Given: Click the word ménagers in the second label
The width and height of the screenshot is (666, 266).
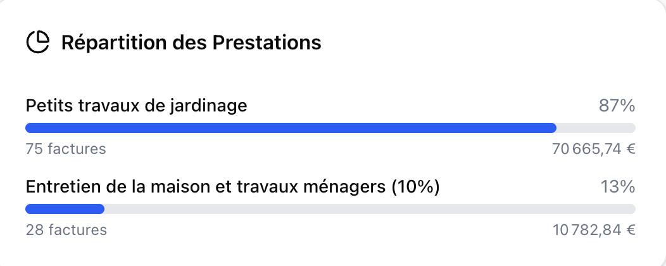Looking at the screenshot, I should pyautogui.click(x=356, y=187).
